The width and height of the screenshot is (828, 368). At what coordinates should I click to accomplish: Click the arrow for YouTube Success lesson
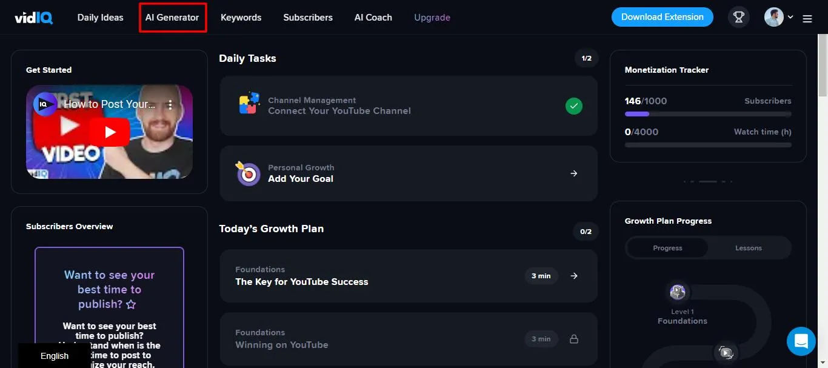[574, 276]
